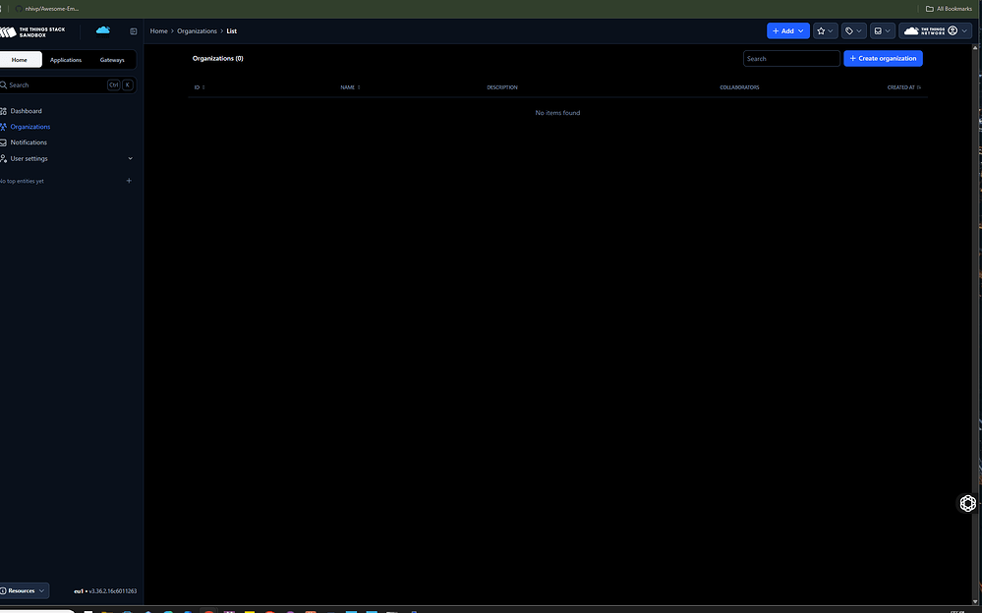Click the magnifier icon in sidebar search
The height and width of the screenshot is (613, 982).
point(4,85)
